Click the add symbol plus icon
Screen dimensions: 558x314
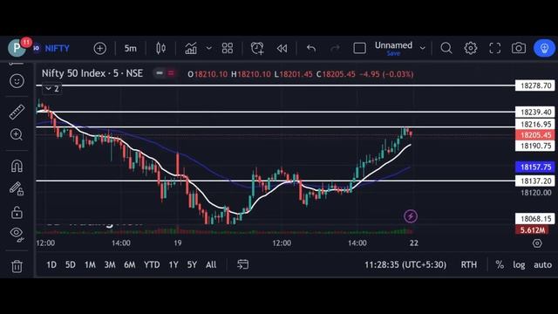tap(99, 49)
